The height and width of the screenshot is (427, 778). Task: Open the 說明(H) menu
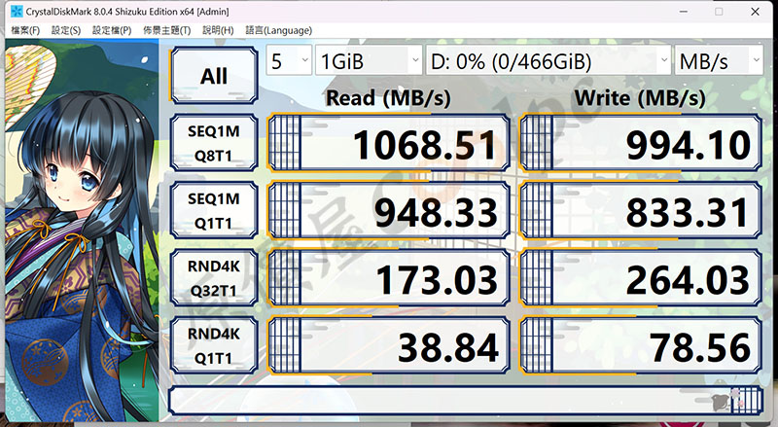218,30
